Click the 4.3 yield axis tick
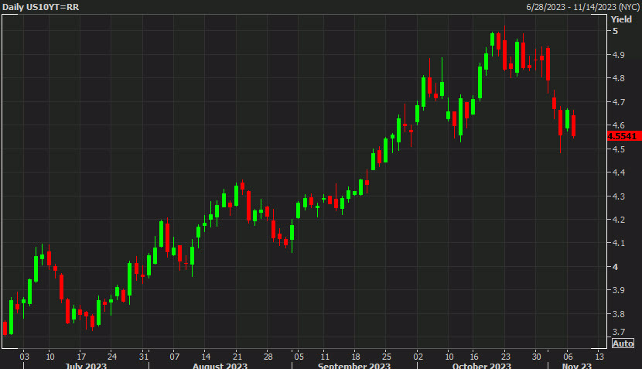 [x=618, y=196]
